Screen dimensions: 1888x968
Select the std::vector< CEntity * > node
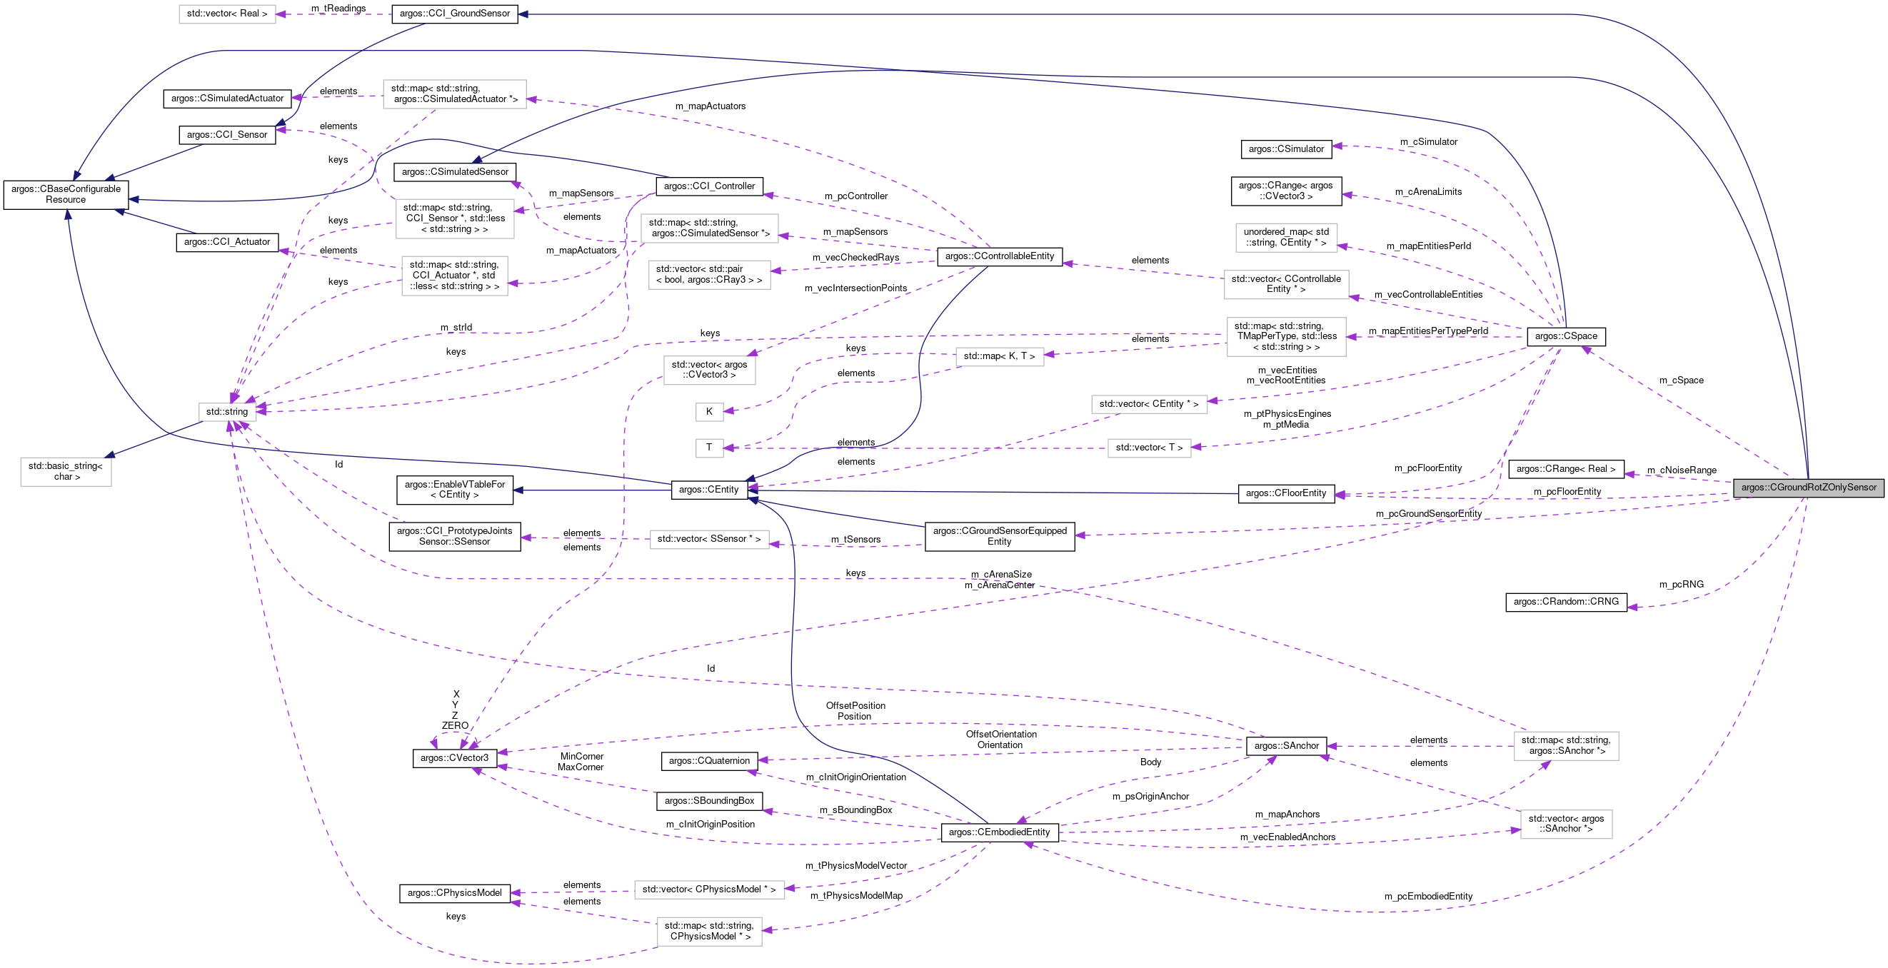click(1149, 405)
